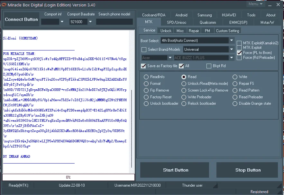
Task: Click the Connect Button
Action: (x=21, y=19)
